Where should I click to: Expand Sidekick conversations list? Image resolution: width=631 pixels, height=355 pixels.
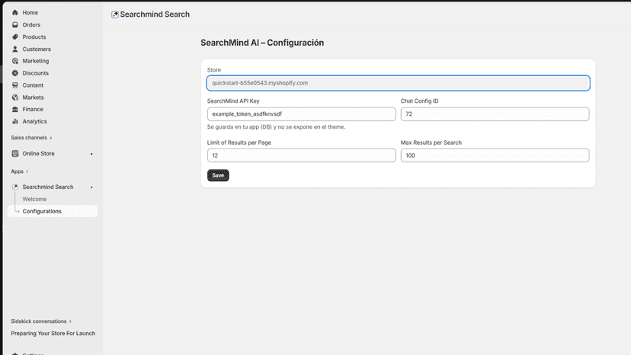[41, 321]
